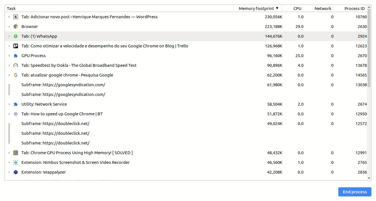Select second googlesyndication.com subframe row
Viewport: 376px width, 201px height.
pyautogui.click(x=186, y=95)
